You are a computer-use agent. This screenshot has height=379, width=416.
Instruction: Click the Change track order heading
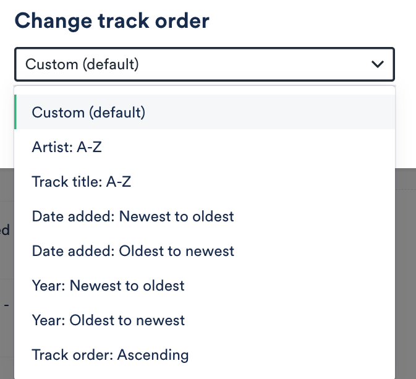(112, 21)
